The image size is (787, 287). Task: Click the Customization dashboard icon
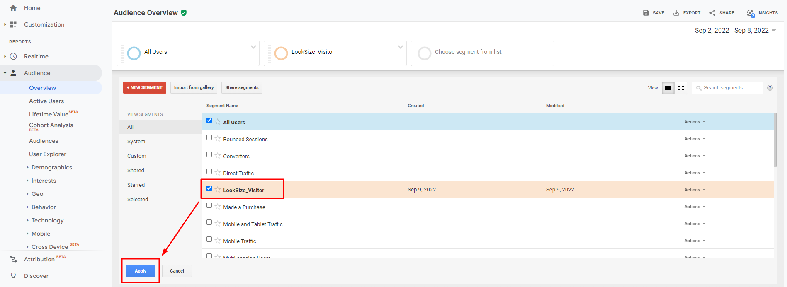(13, 24)
